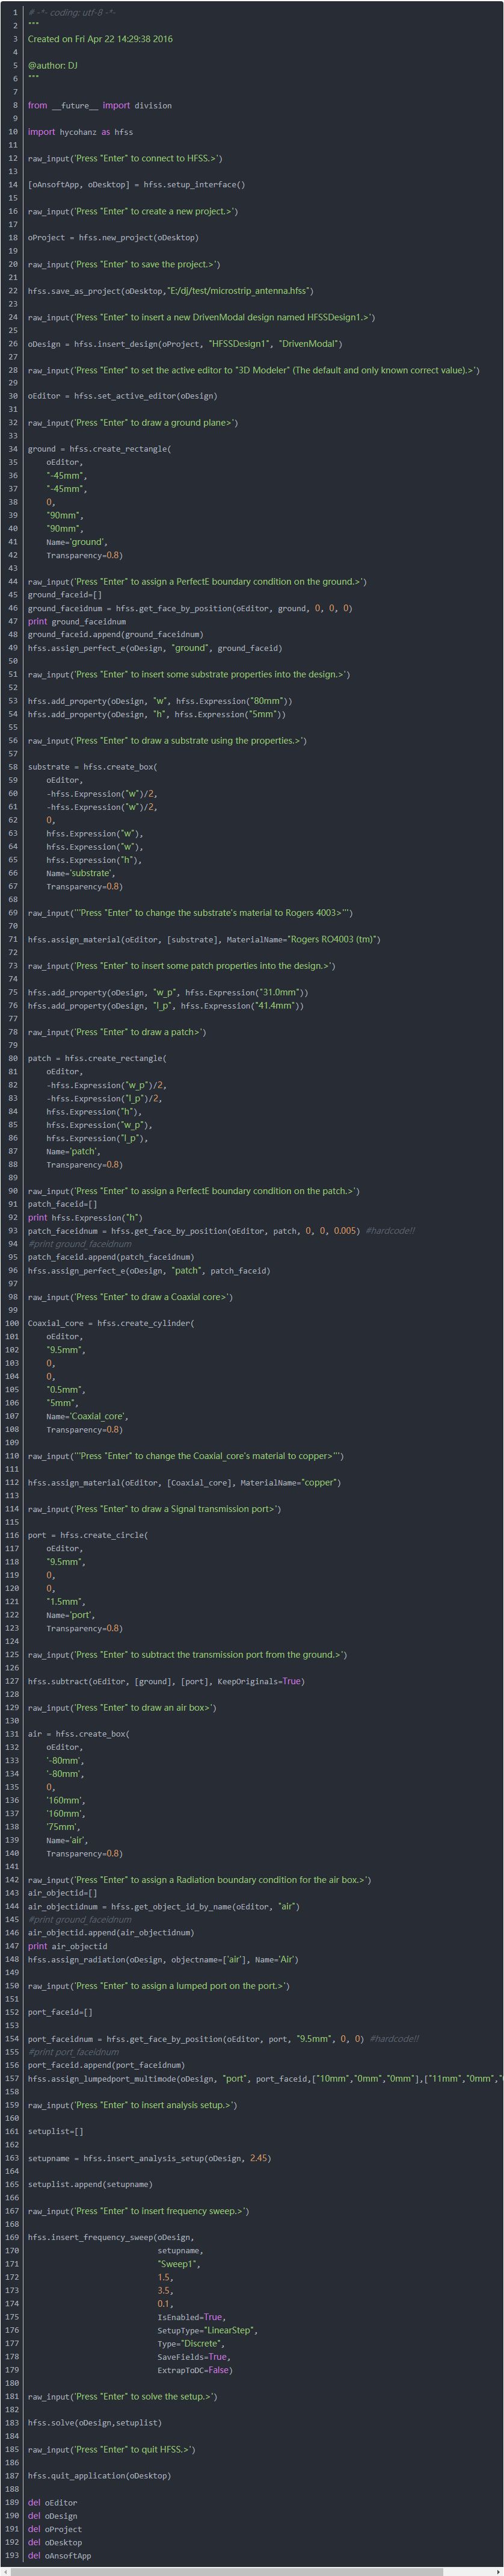Click the 'ground = hfss.create_rectangle(' line
Screen dimensions: 504x2576
click(x=99, y=449)
